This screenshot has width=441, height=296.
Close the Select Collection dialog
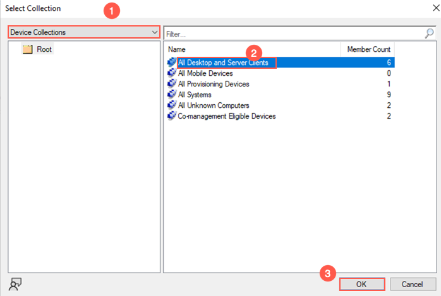435,8
